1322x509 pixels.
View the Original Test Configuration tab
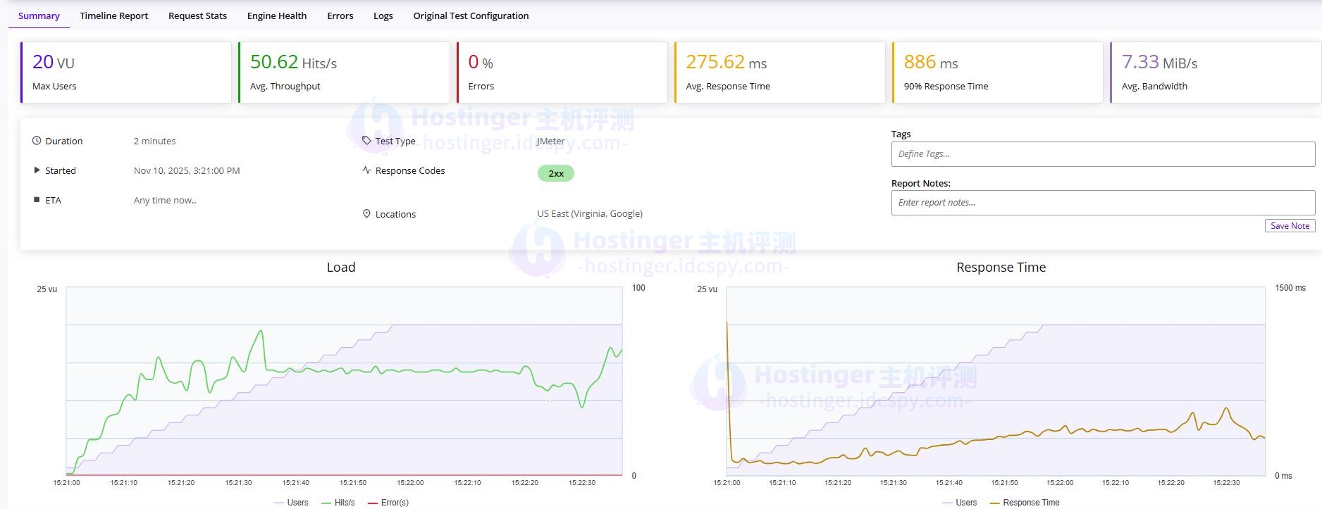[471, 15]
